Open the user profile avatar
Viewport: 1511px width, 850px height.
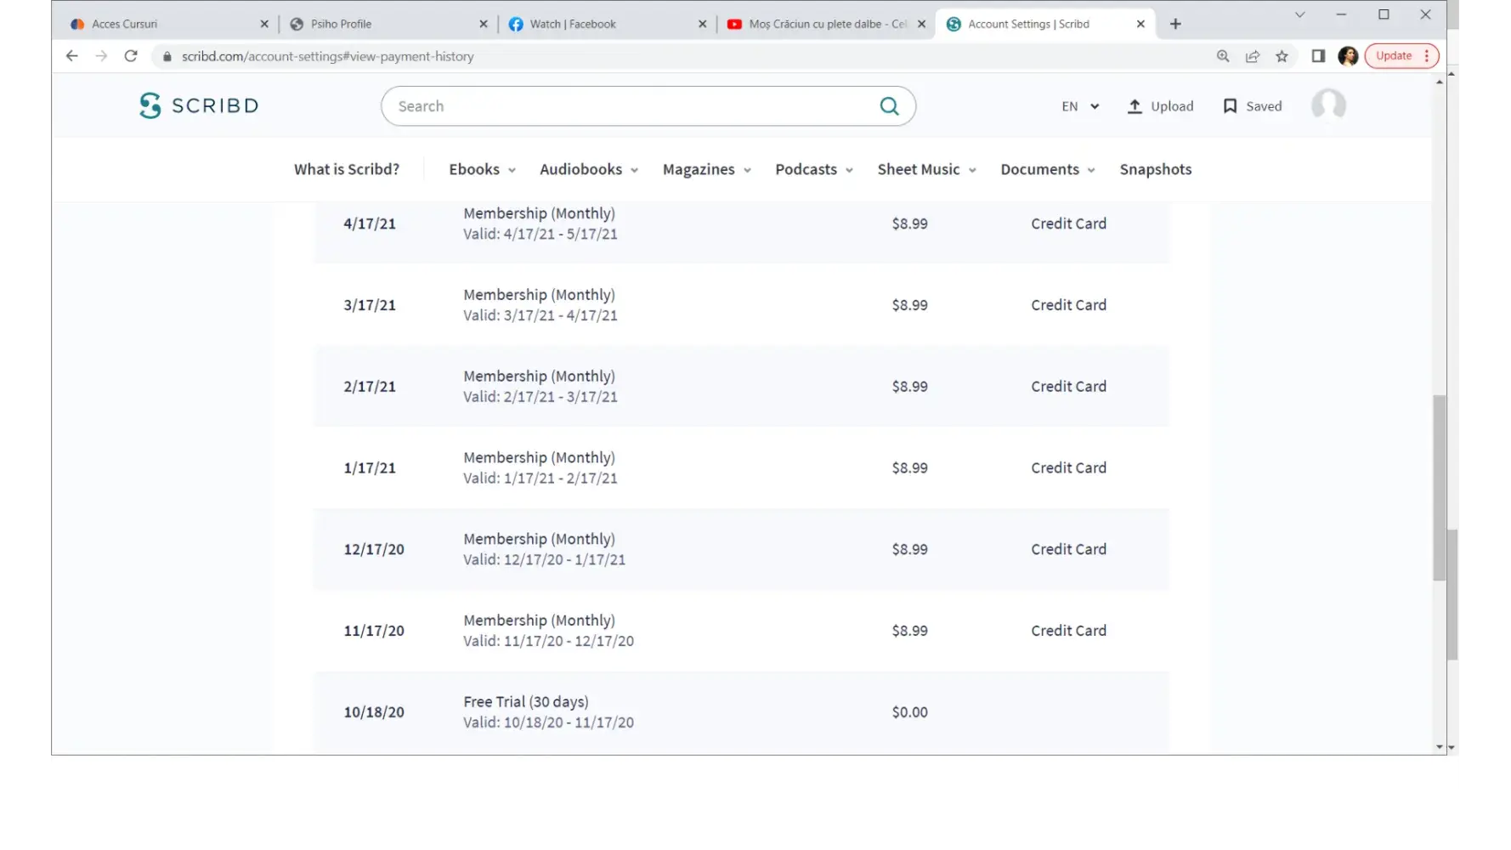[1328, 105]
